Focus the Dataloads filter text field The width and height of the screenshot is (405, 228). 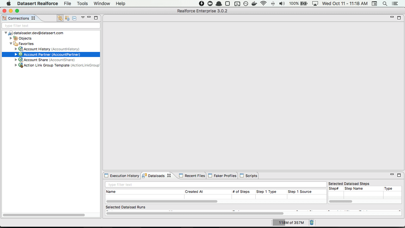pyautogui.click(x=216, y=185)
